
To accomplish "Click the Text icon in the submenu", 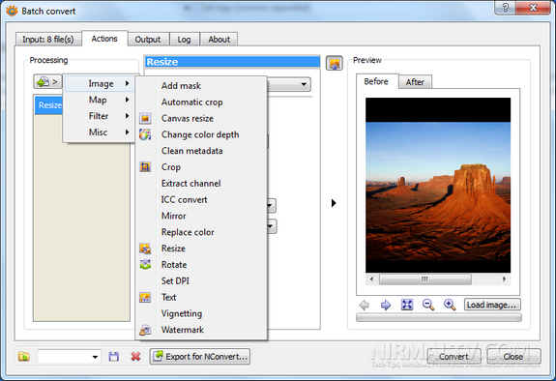I will pos(145,297).
